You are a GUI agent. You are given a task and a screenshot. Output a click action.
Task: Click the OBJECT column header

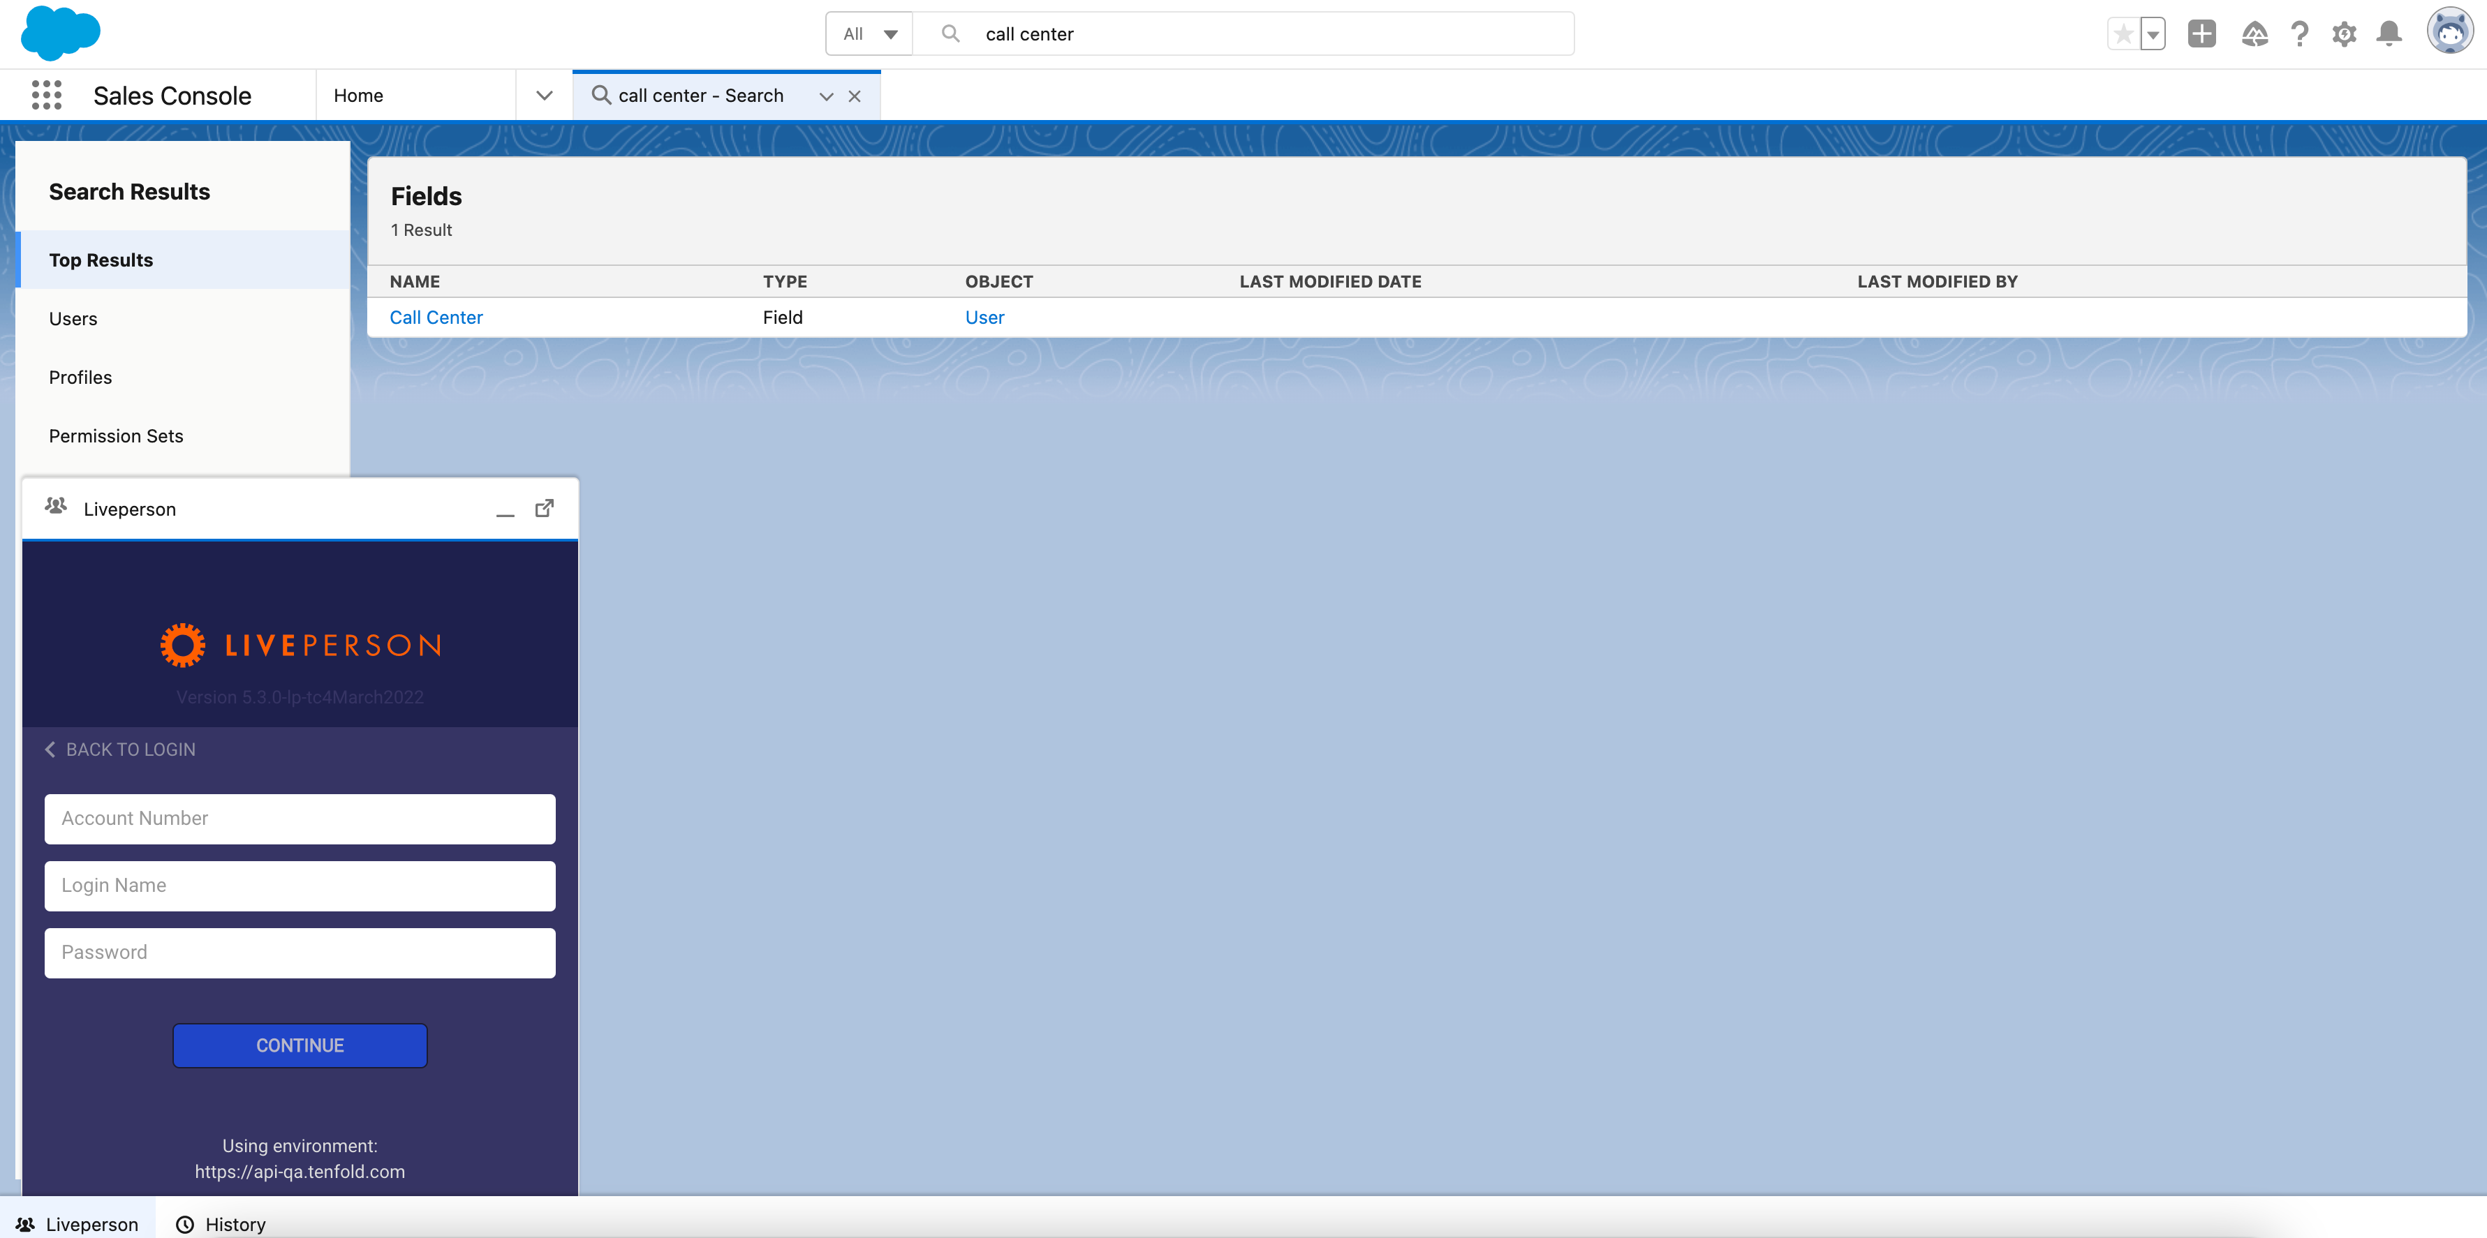[x=999, y=282]
